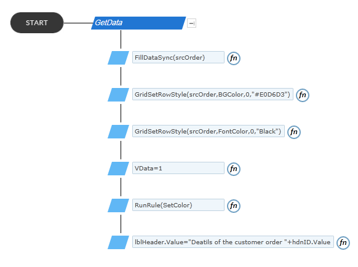Select step shape beside BGColor GridSetRowStyle

[x=118, y=95]
